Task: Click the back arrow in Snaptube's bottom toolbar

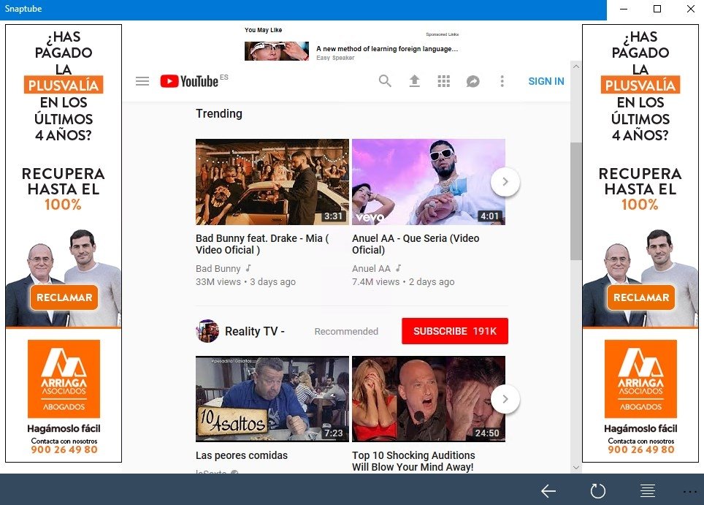Action: pos(548,491)
